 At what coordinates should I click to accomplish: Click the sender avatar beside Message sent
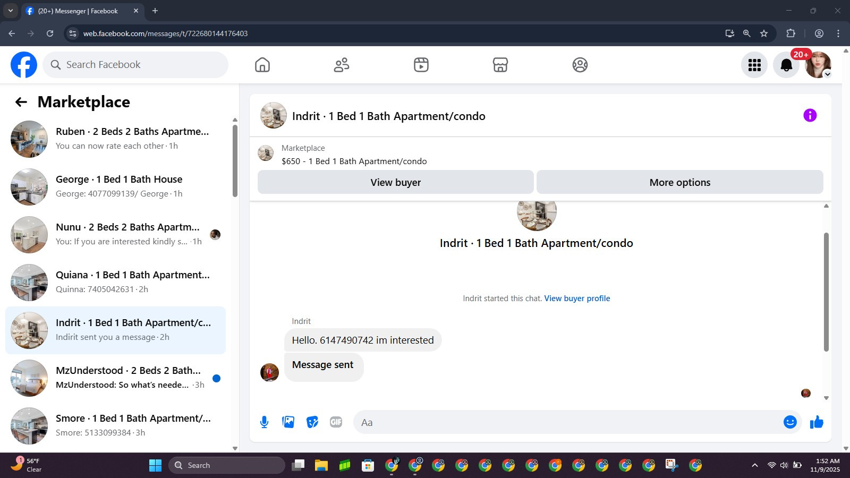tap(269, 372)
